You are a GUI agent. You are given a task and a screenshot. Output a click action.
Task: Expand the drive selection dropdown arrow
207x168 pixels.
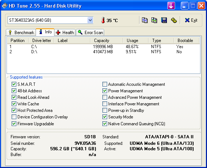pyautogui.click(x=90, y=20)
